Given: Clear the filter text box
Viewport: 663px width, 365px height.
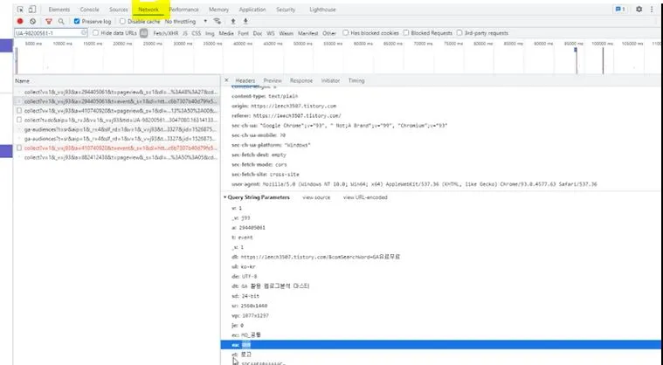Looking at the screenshot, I should 84,32.
